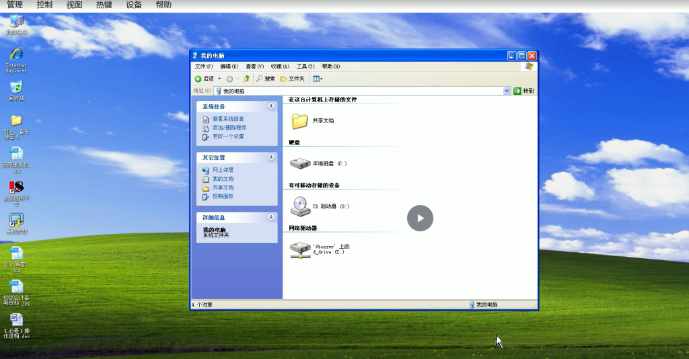The height and width of the screenshot is (359, 689).
Task: Click the greyed forward arrow button
Action: coord(229,79)
